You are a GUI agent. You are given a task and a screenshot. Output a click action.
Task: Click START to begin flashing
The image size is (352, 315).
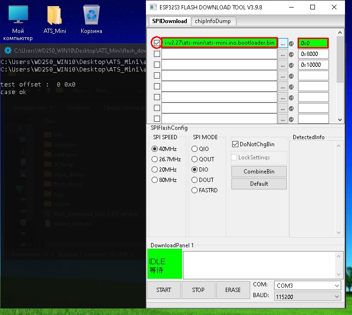164,290
